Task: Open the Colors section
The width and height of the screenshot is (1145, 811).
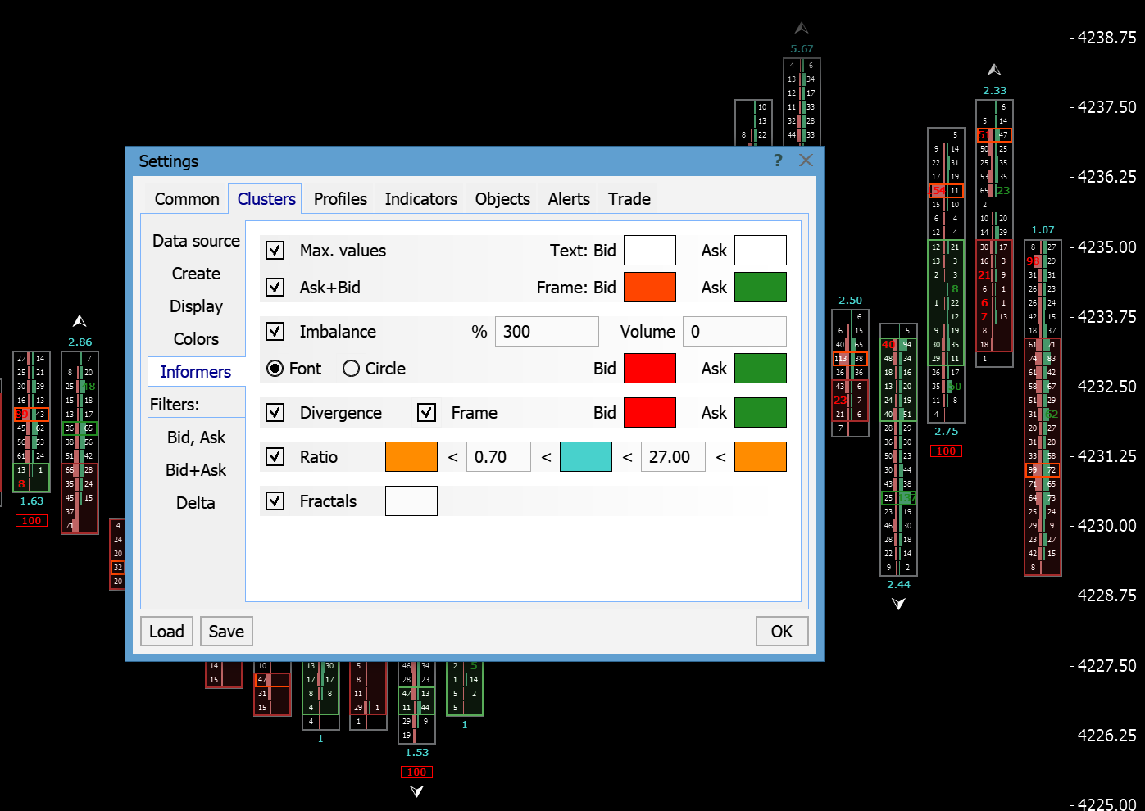Action: [x=196, y=339]
